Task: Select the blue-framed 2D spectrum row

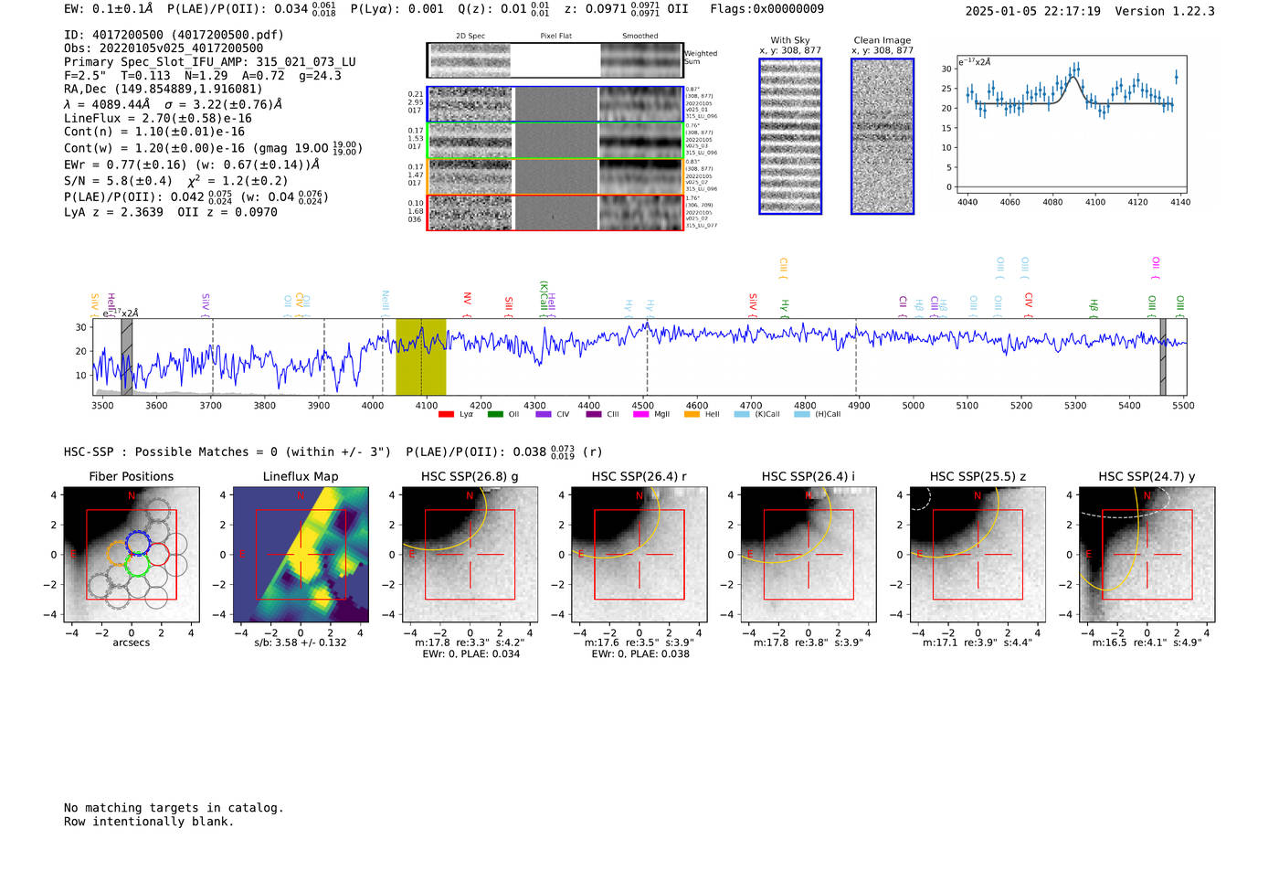Action: (x=555, y=104)
